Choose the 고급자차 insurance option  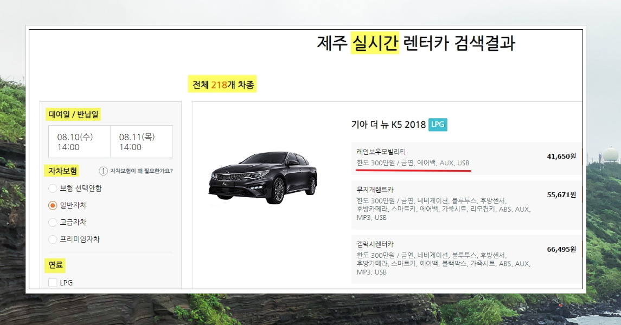pos(53,222)
